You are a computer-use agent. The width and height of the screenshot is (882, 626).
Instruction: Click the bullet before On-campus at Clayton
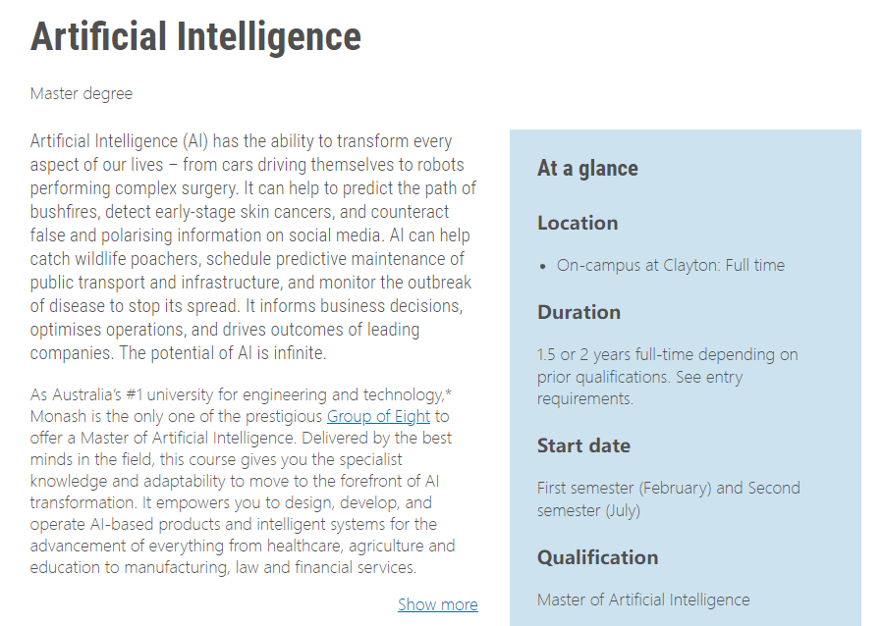(543, 266)
